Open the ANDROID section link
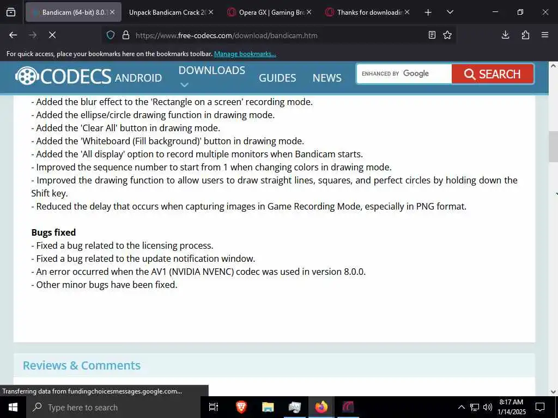 pos(138,78)
